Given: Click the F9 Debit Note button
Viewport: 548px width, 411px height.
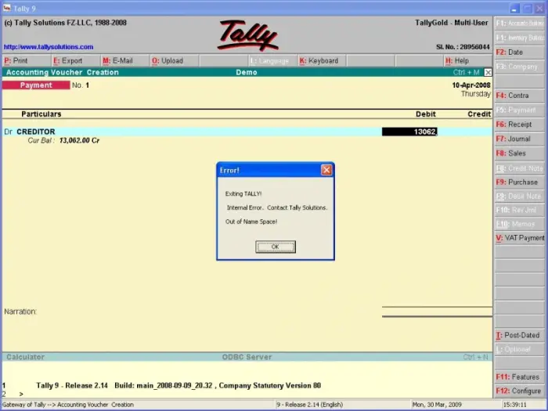Looking at the screenshot, I should (520, 196).
